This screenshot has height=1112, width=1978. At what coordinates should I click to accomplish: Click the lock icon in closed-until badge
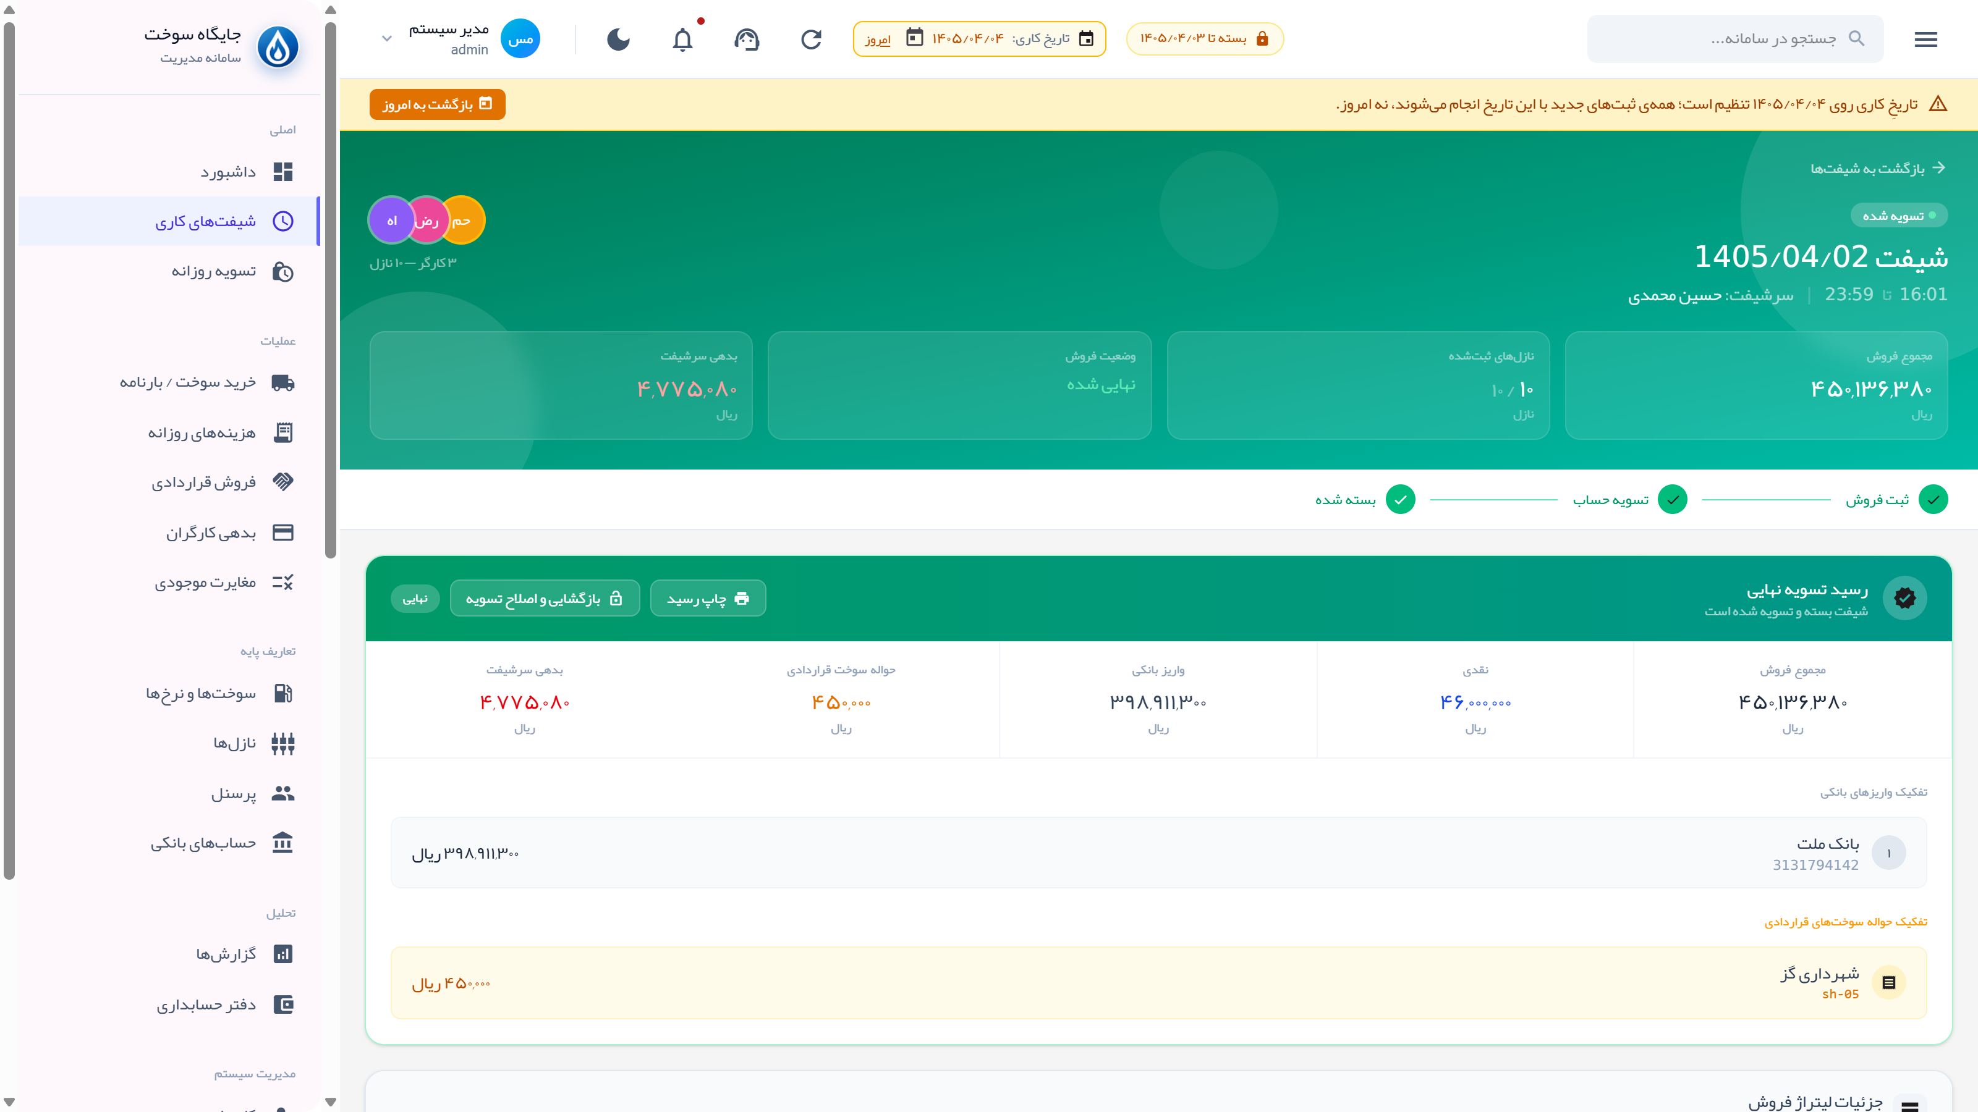point(1262,38)
